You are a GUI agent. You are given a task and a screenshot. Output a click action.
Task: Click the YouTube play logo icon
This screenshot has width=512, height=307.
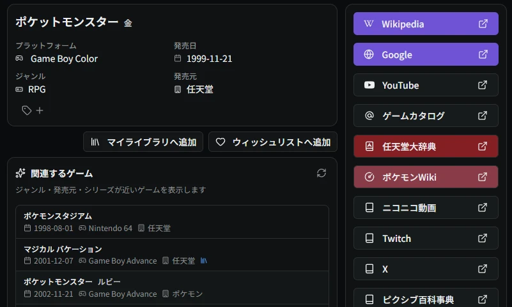point(369,85)
